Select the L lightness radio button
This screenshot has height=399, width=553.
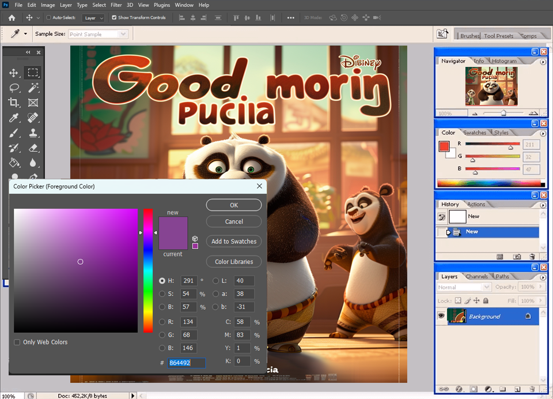215,281
